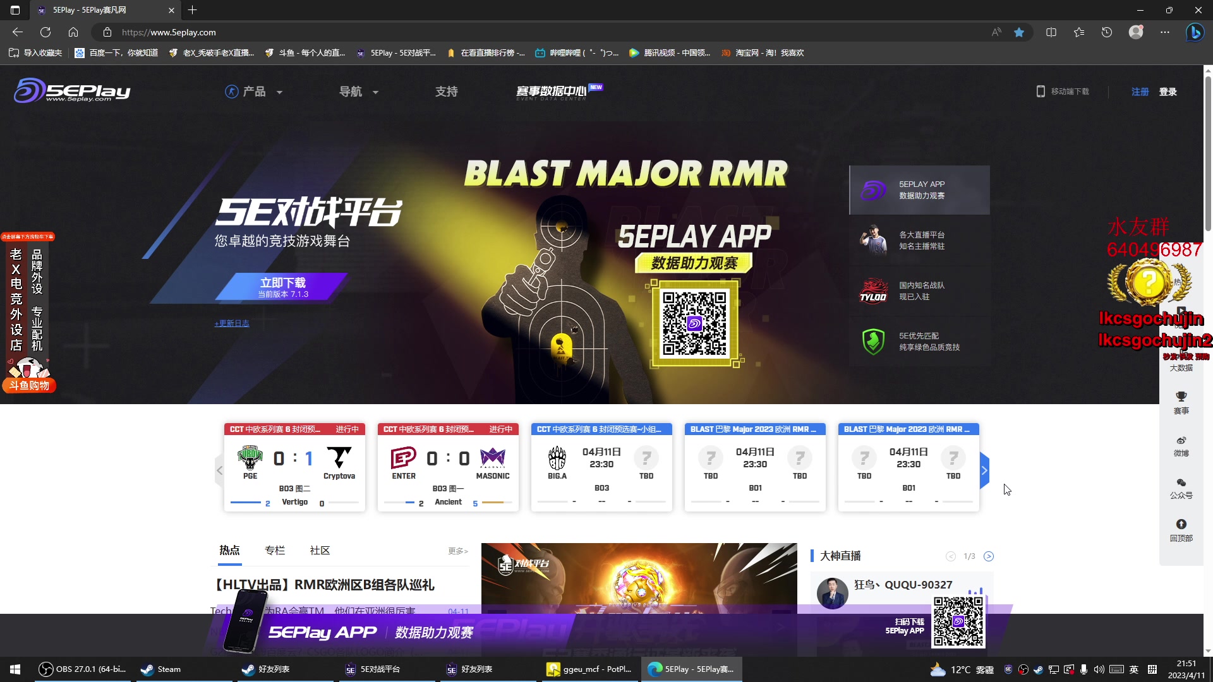The width and height of the screenshot is (1213, 682).
Task: Open the BIG.A vs TBD match card
Action: click(x=601, y=467)
